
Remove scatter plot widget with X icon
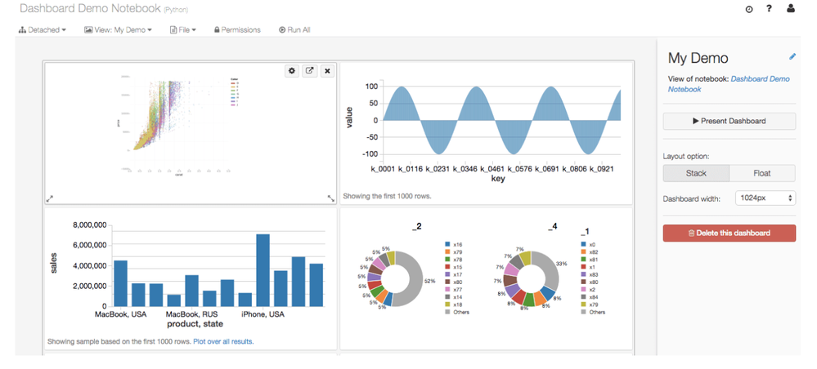coord(327,71)
